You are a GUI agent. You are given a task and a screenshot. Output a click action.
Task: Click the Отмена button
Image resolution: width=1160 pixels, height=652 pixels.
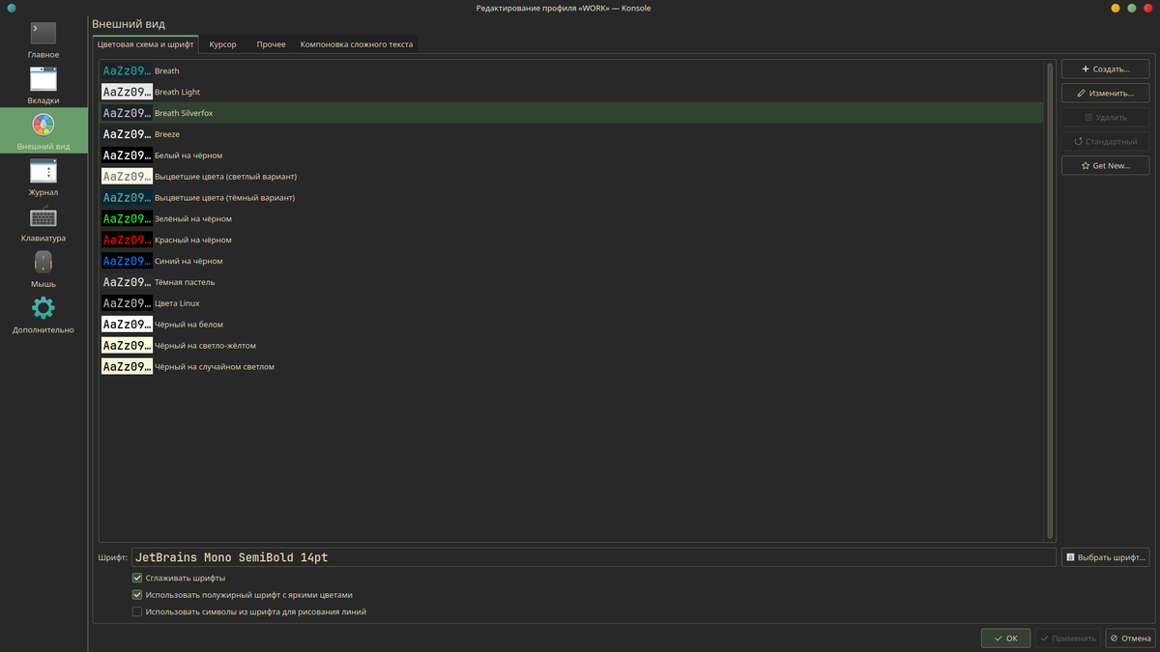click(1129, 638)
